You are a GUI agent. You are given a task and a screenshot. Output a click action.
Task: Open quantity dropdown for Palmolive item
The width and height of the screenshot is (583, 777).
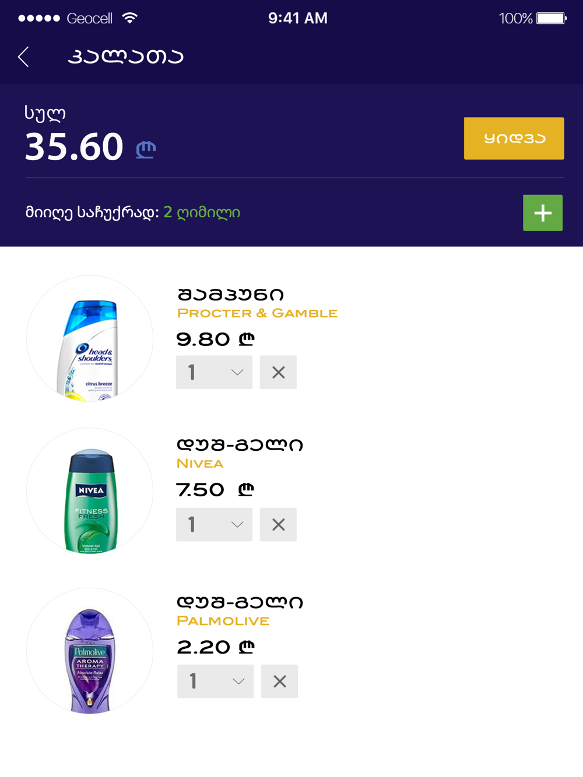(215, 681)
